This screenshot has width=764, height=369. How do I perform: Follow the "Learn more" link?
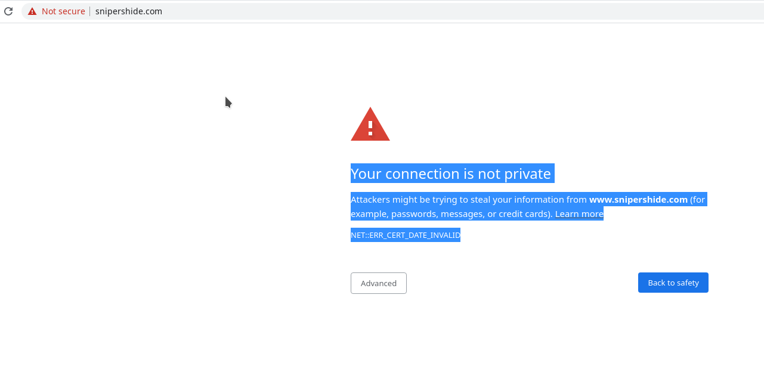[579, 213]
